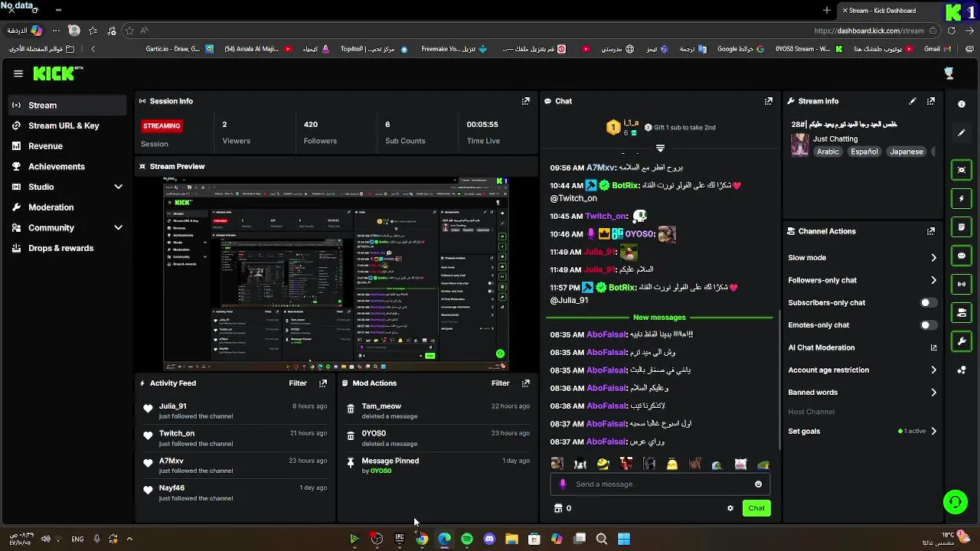Open the Moderation page
Screen dimensions: 980x551
tap(67, 207)
